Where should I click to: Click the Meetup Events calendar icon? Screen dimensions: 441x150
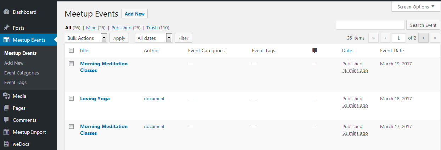[x=6, y=40]
